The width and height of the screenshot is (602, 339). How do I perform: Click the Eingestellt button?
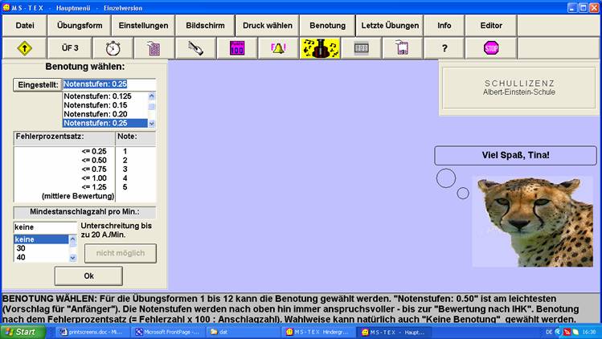[37, 84]
